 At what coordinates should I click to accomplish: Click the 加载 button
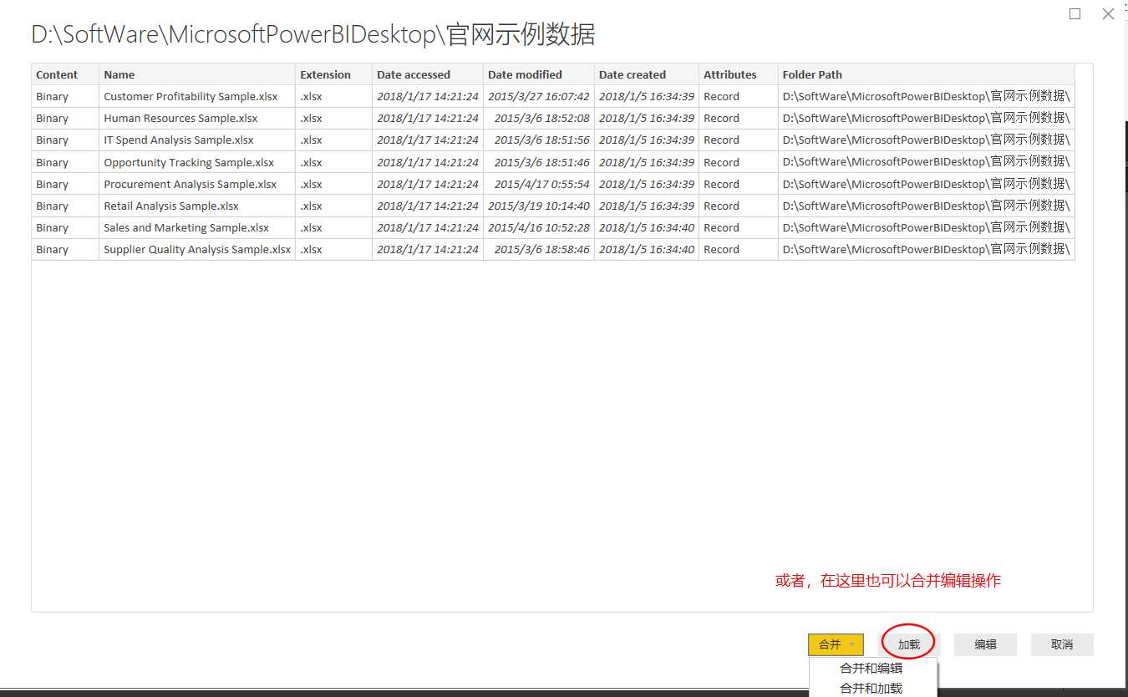click(909, 644)
